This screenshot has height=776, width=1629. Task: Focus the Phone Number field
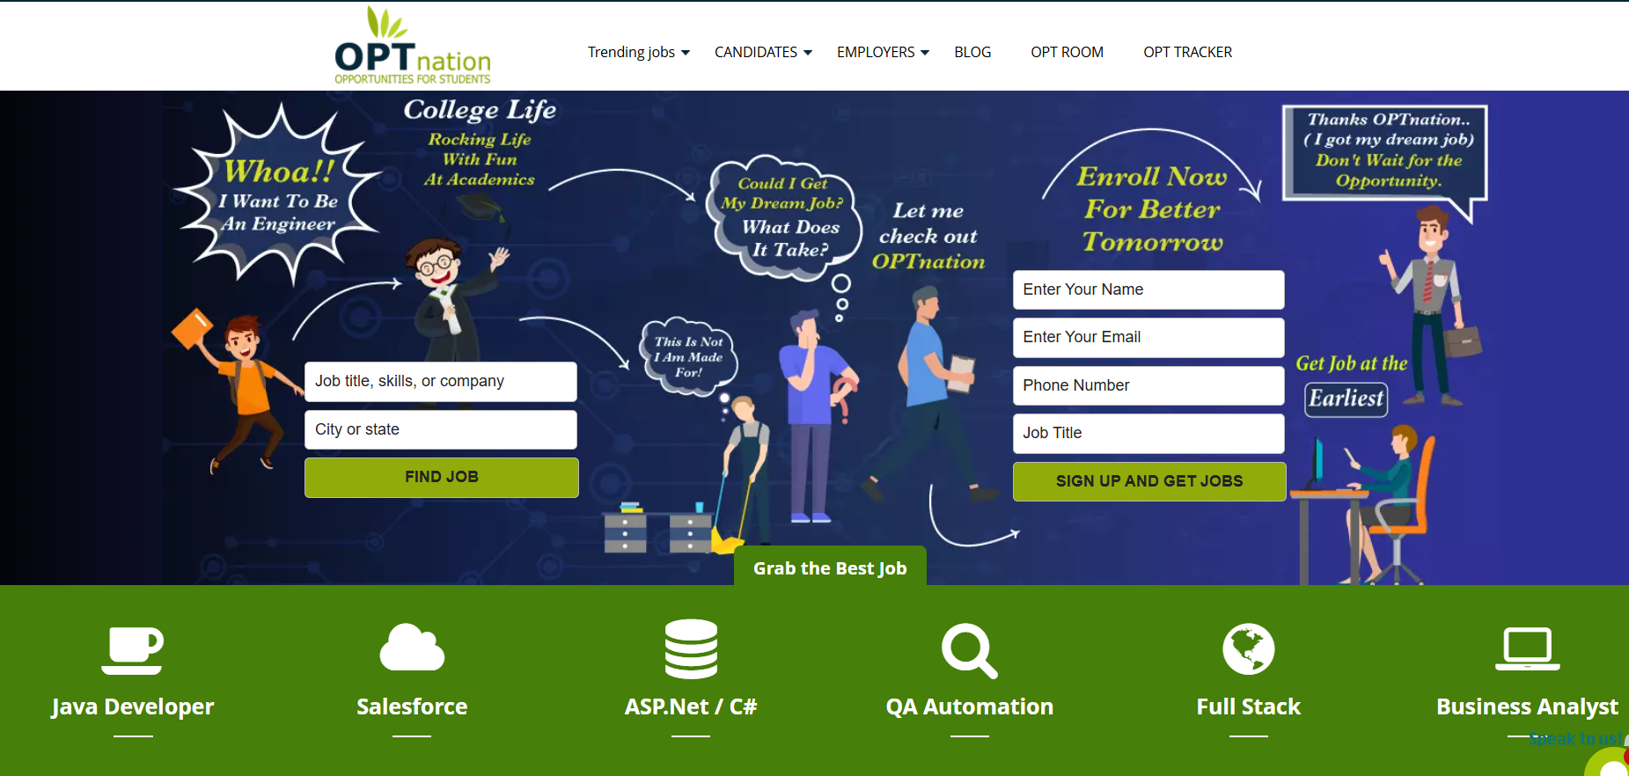tap(1148, 385)
